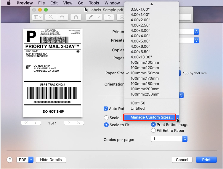Toggle the Auto Rotate checkbox
This screenshot has width=223, height=169.
click(106, 109)
